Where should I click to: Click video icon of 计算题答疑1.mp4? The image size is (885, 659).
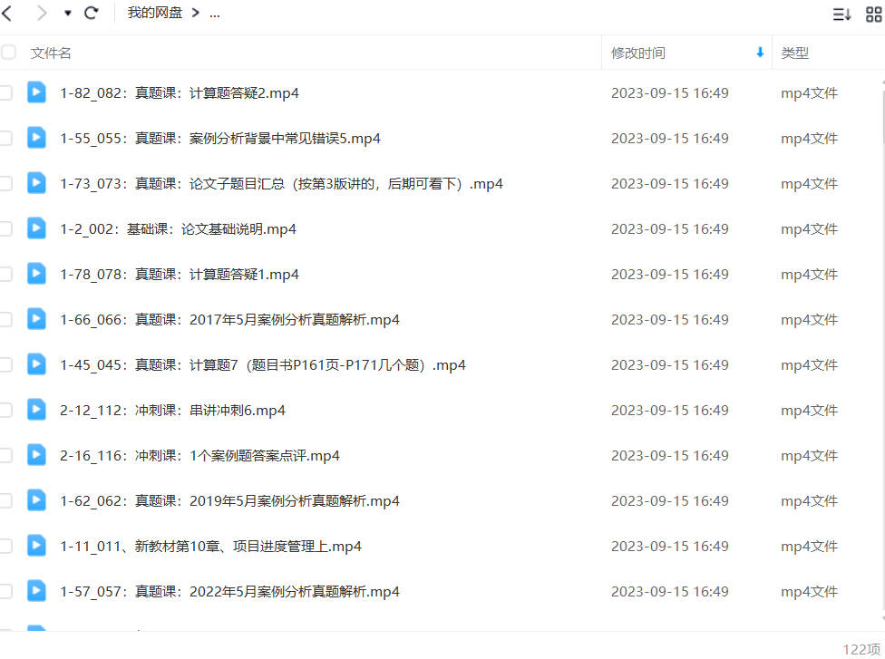[x=36, y=274]
